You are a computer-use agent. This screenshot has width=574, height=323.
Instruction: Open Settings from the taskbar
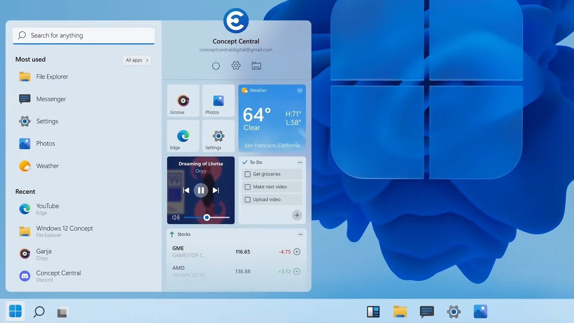454,311
